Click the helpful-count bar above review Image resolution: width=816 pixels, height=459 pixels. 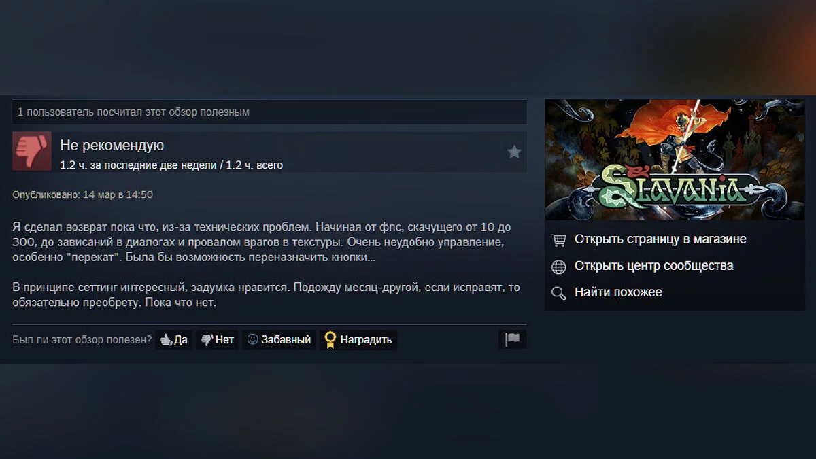269,112
